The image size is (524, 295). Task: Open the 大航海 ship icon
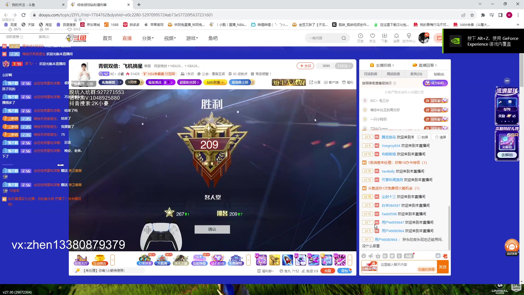[162, 260]
